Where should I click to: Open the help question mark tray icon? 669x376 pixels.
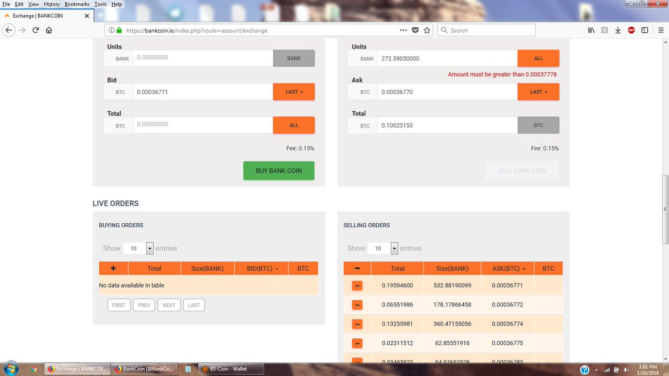[x=585, y=369]
